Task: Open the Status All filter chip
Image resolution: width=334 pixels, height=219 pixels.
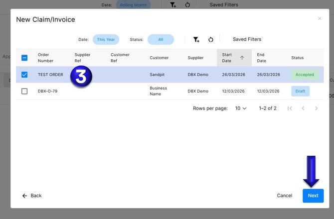Action: point(161,39)
